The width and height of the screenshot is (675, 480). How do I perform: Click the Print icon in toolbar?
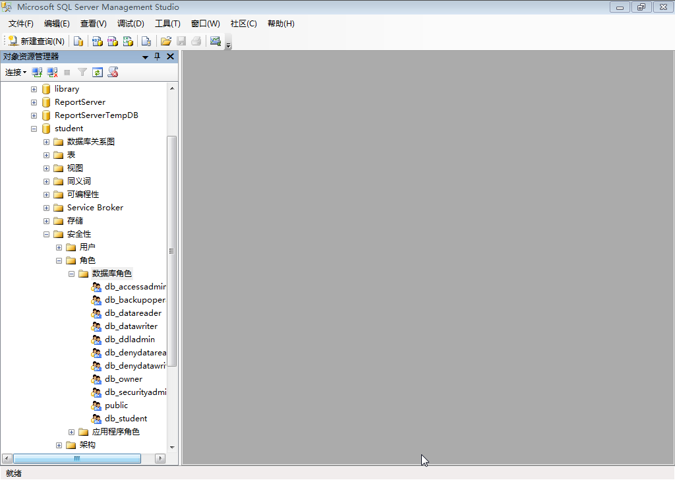tap(196, 41)
